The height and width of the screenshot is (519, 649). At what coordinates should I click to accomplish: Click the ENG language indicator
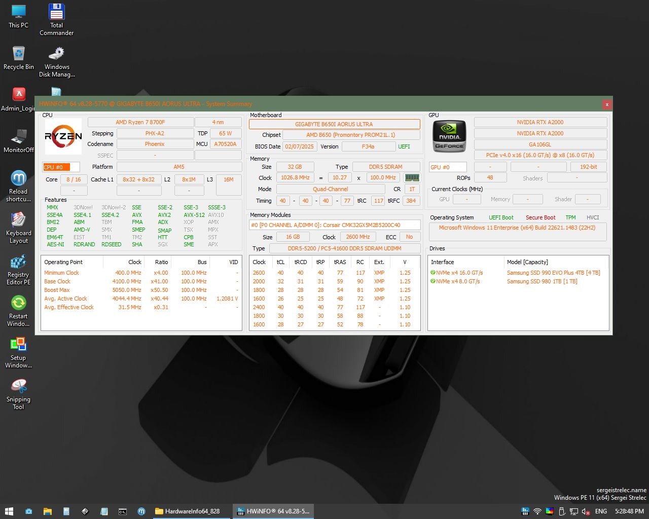coord(601,511)
